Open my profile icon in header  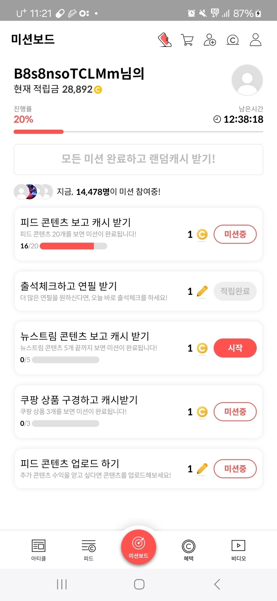click(x=255, y=40)
